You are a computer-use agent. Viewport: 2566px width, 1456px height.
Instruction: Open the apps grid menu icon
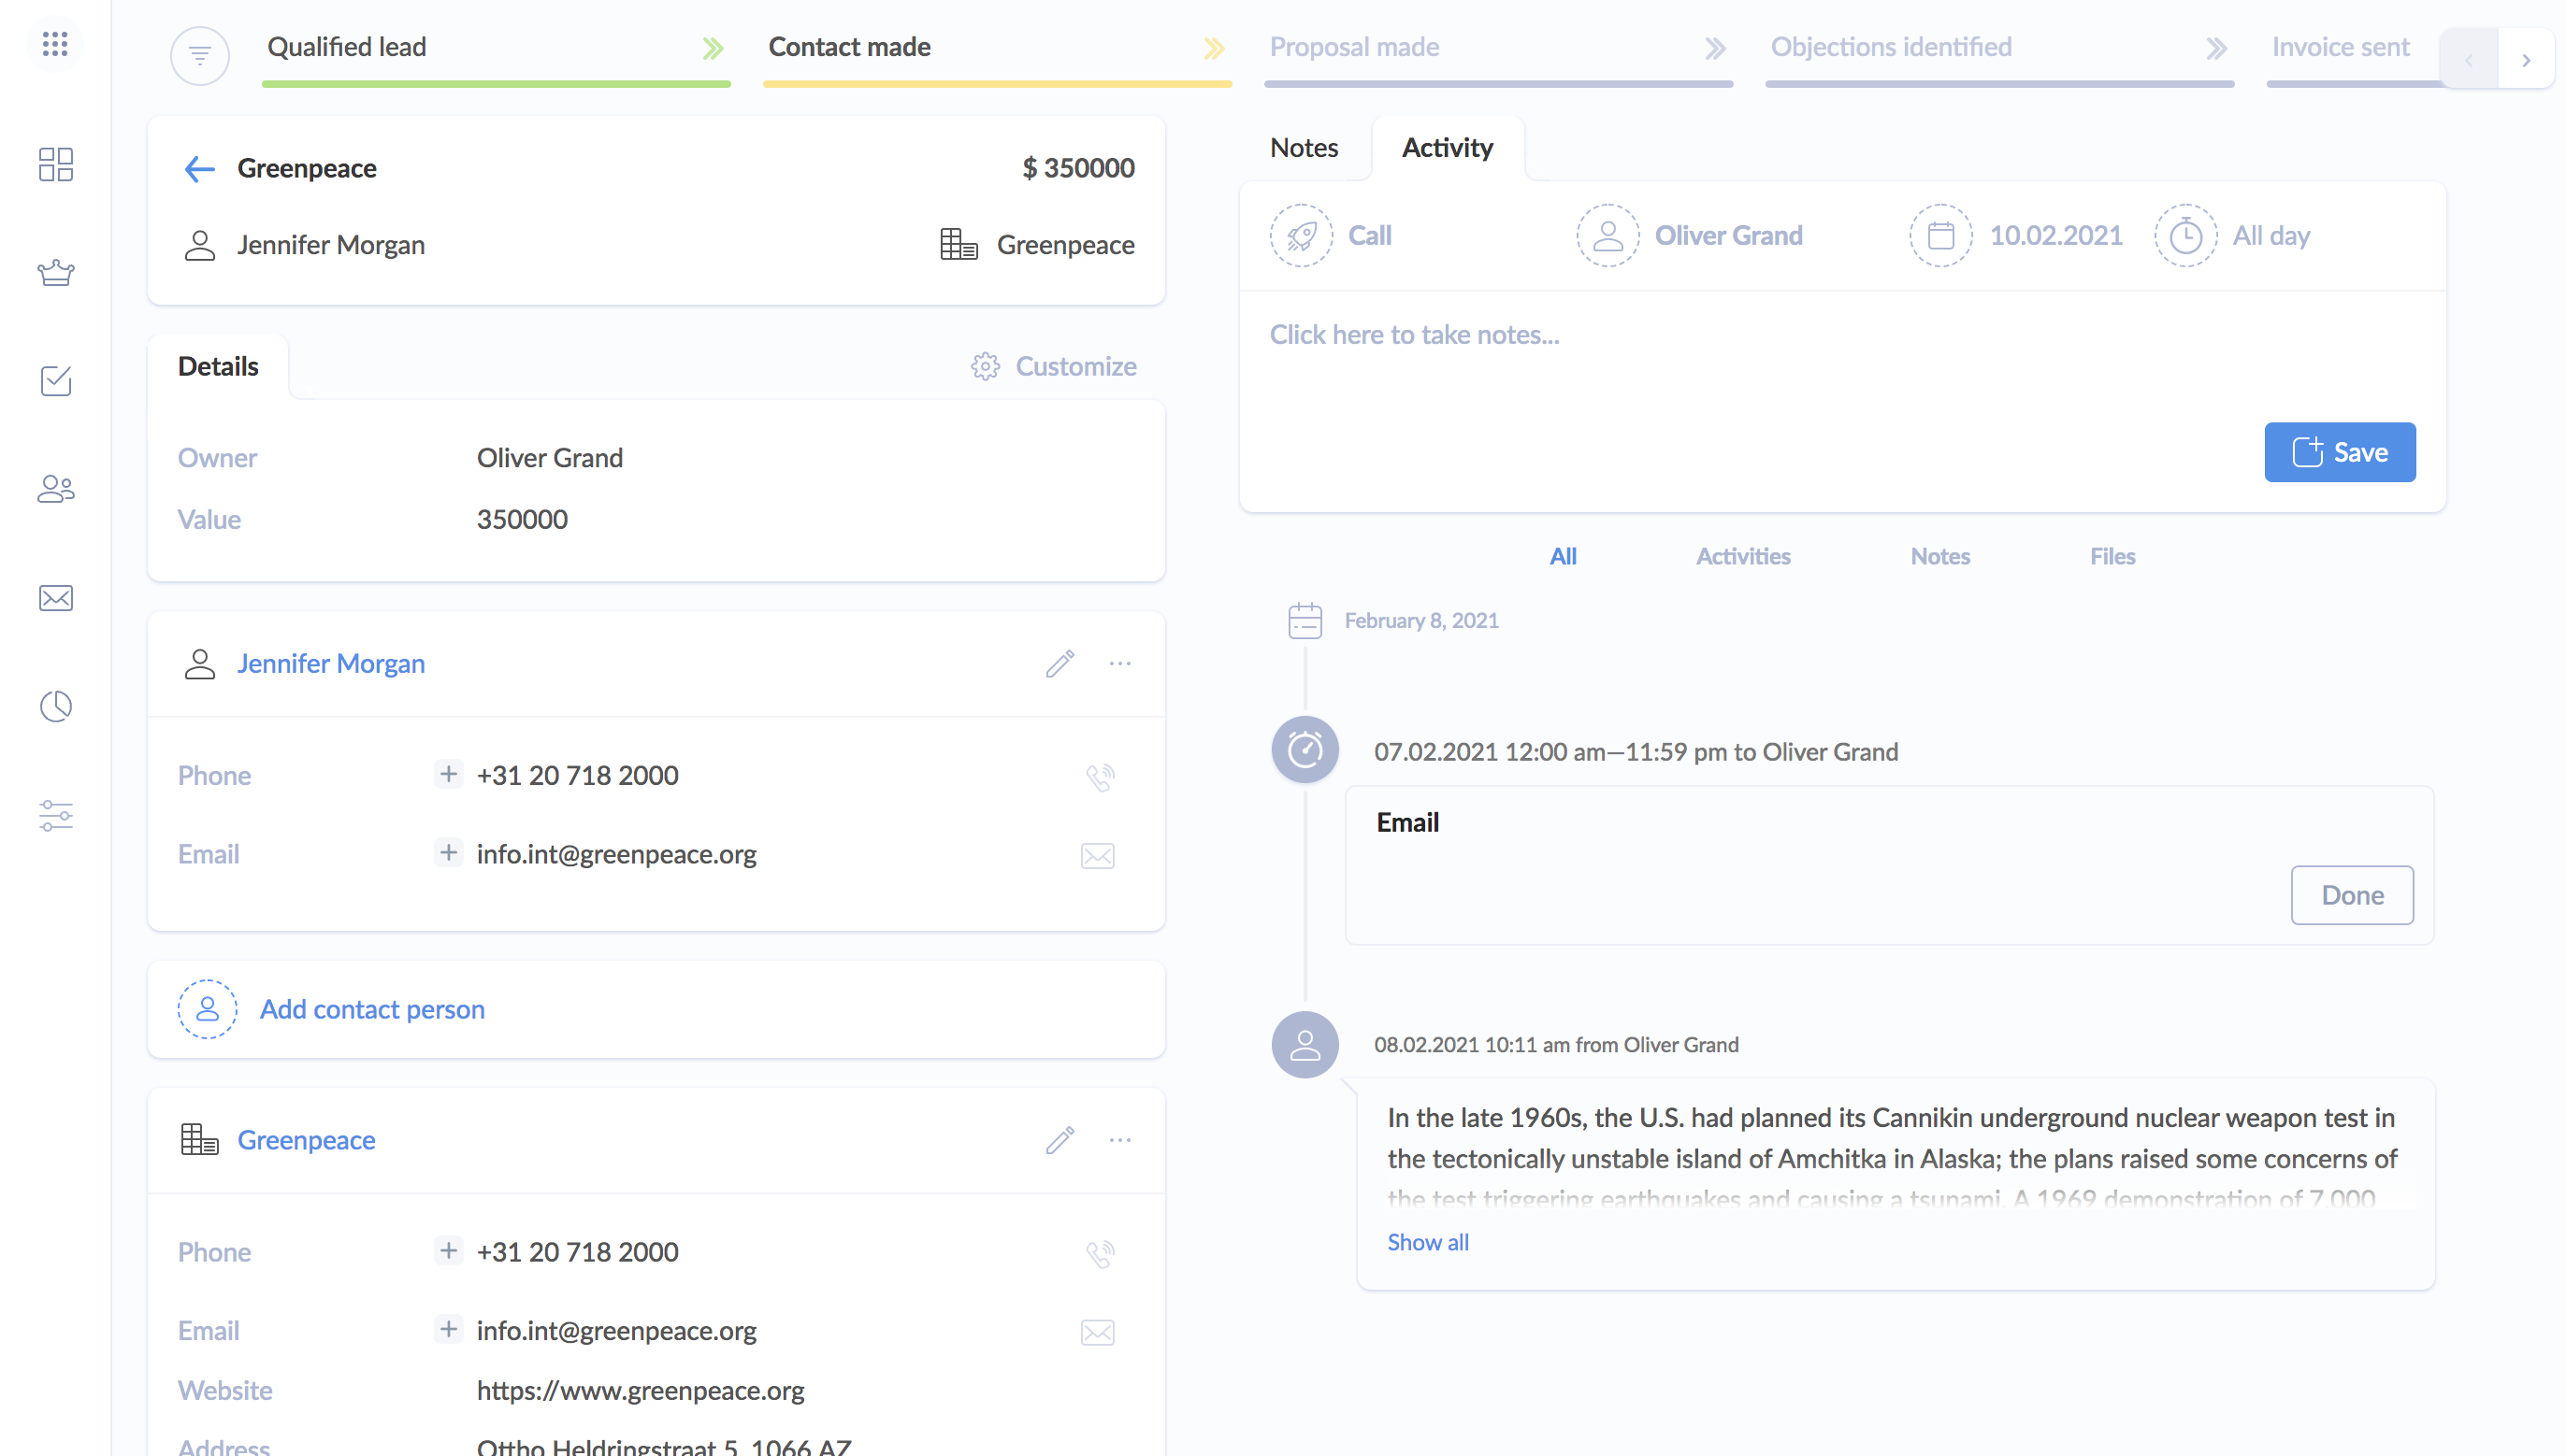[x=55, y=44]
